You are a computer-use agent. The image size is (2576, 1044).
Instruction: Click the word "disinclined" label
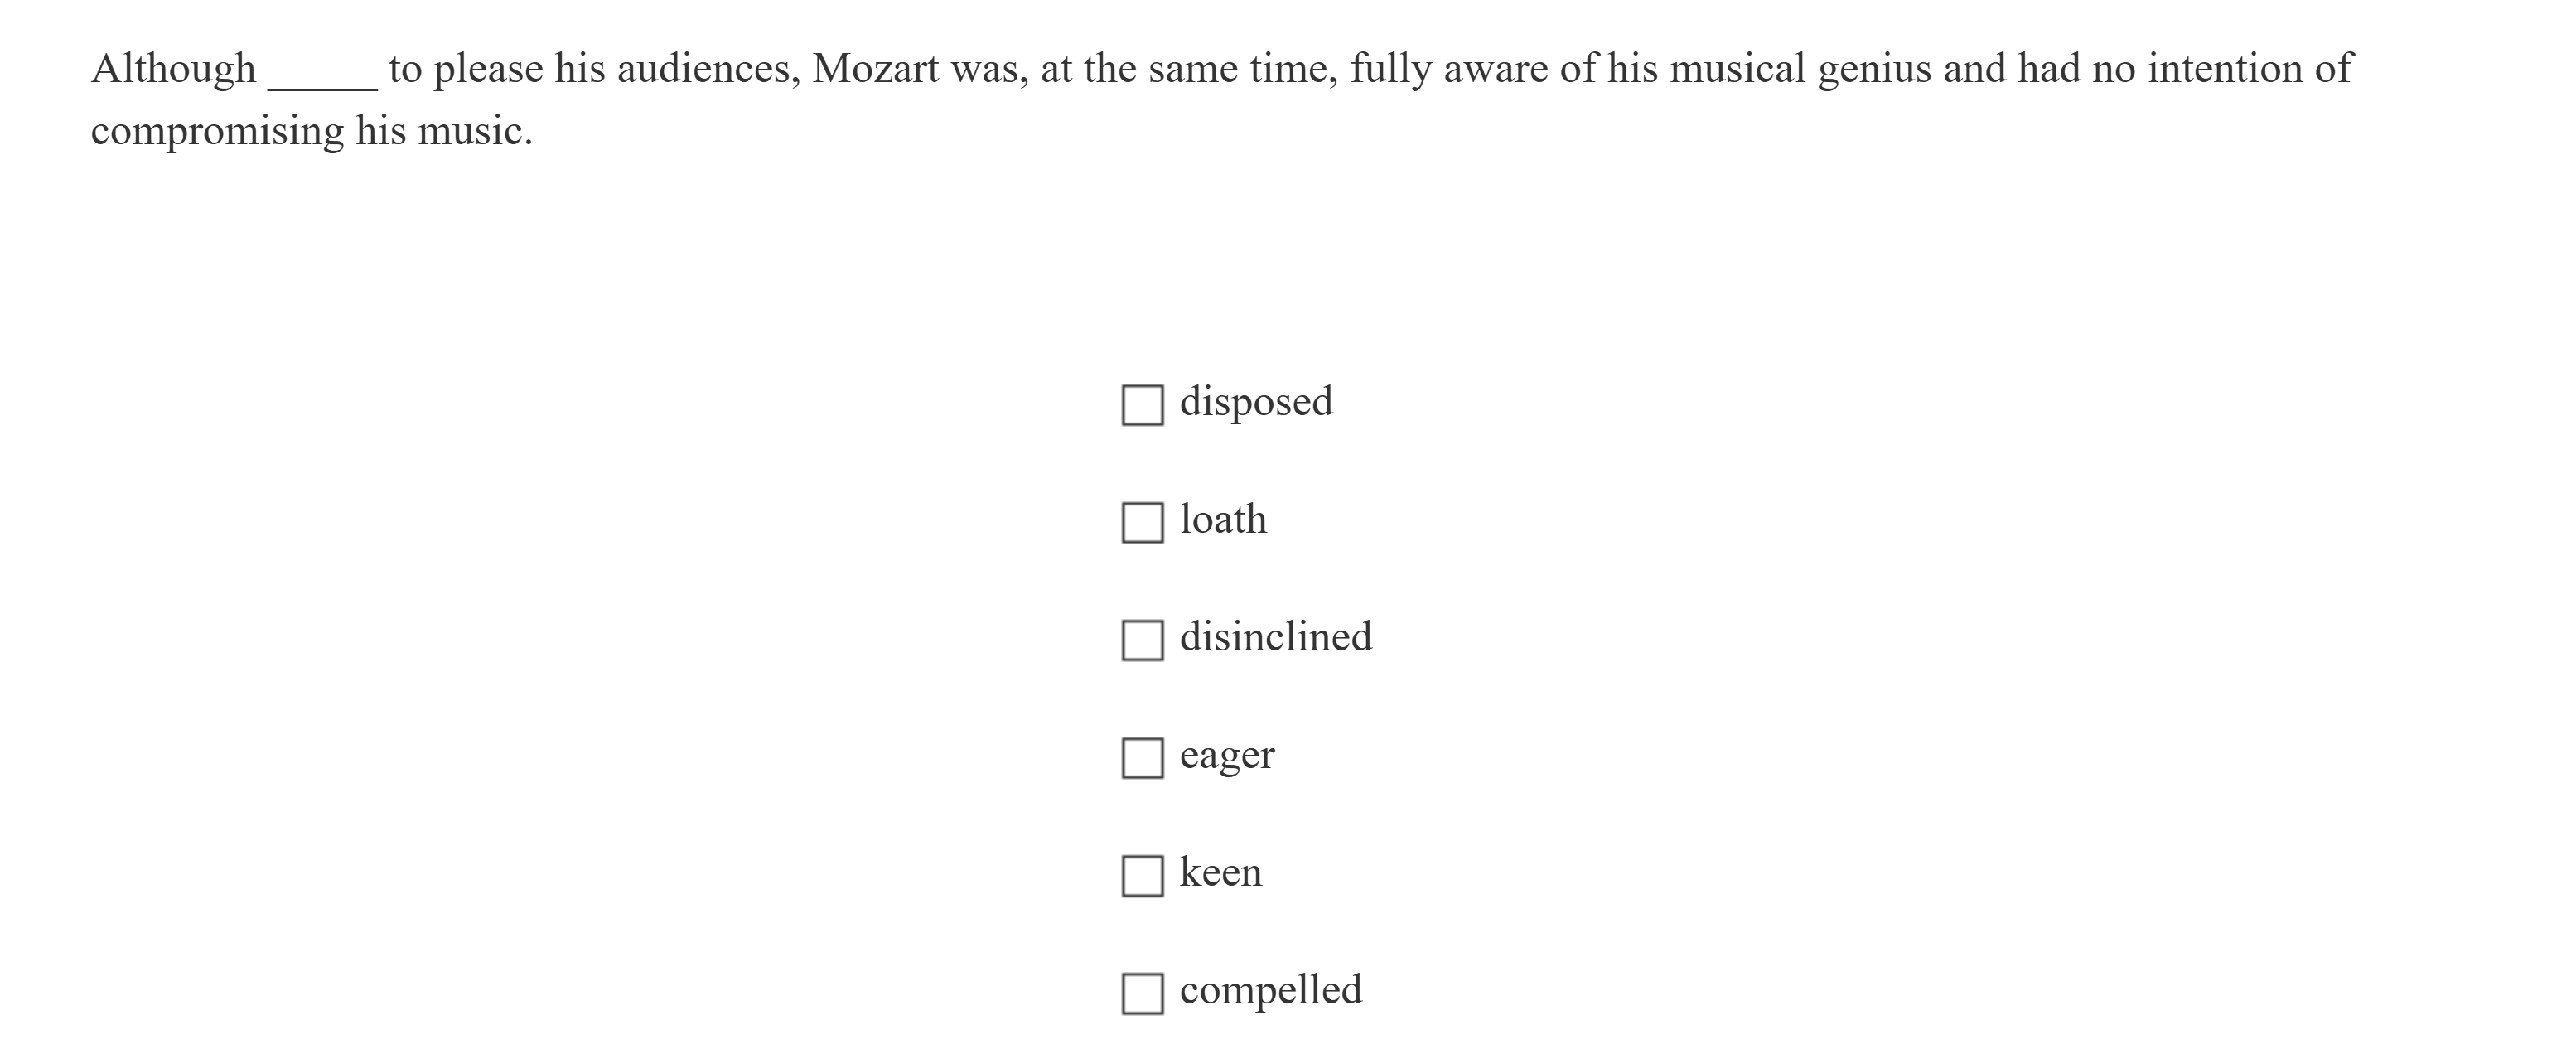coord(1276,636)
